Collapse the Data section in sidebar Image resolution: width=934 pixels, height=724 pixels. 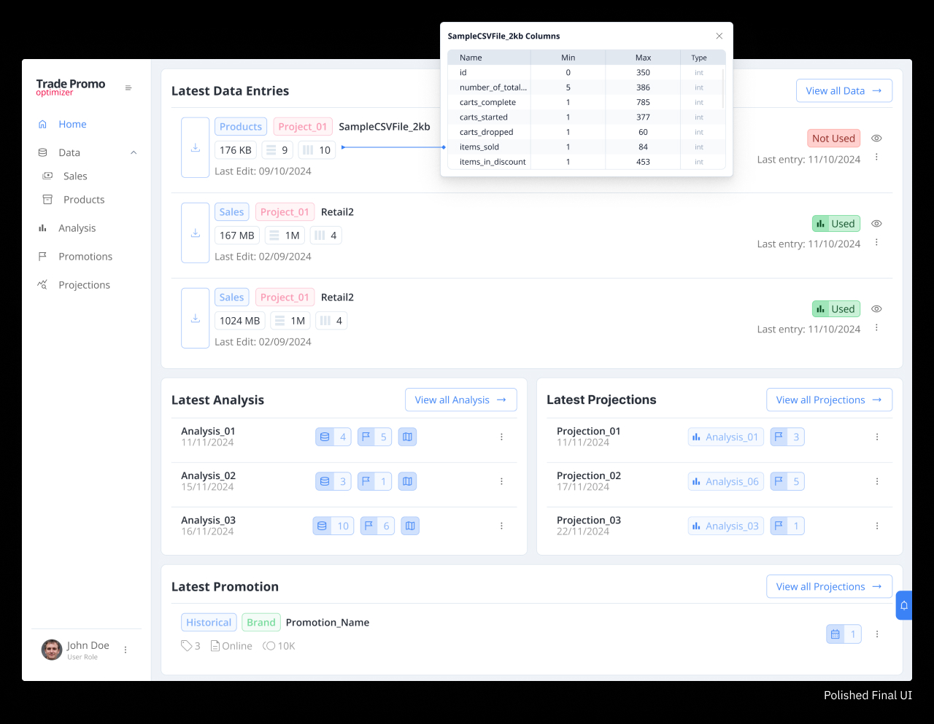click(134, 153)
